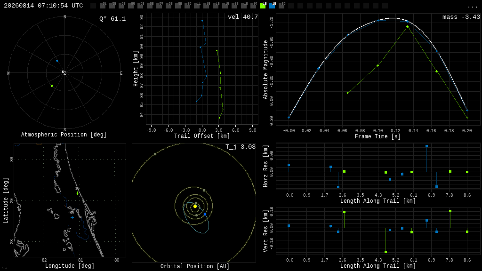Toggle the blue station 19 indicator
The image size is (482, 271).
tap(272, 6)
